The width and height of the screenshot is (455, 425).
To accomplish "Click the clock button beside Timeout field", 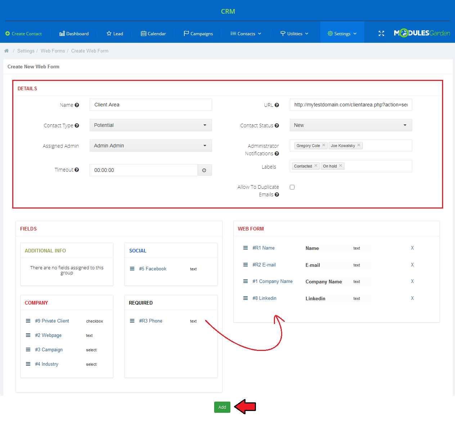I will click(204, 170).
